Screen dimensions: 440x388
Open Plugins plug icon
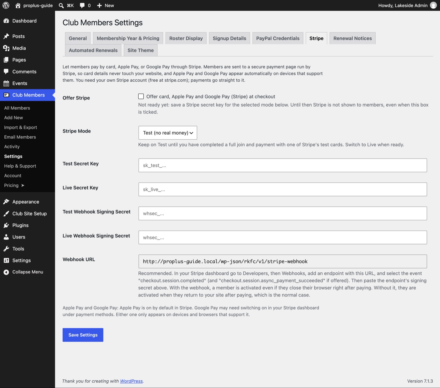coord(6,225)
